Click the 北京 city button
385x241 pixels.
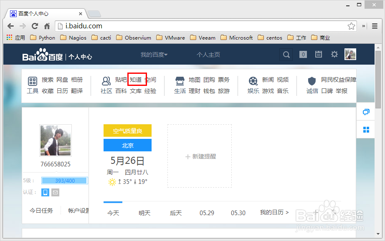tap(127, 145)
